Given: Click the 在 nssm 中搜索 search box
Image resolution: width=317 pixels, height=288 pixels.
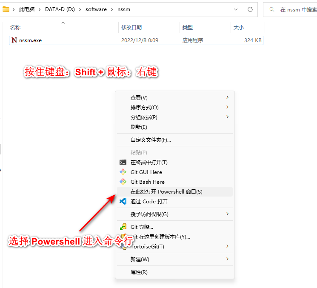Looking at the screenshot, I should pos(296,9).
